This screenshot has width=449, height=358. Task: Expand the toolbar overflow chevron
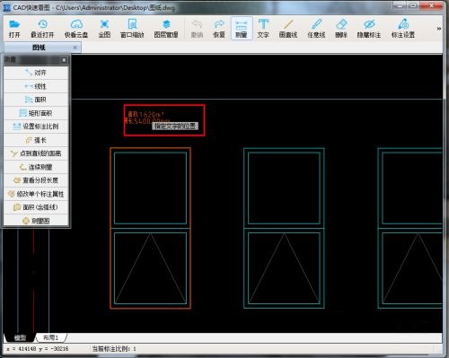pyautogui.click(x=438, y=29)
